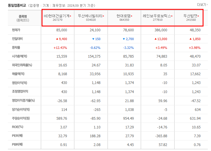Select the 1,850 price change value
The width and height of the screenshot is (211, 151).
point(197,39)
